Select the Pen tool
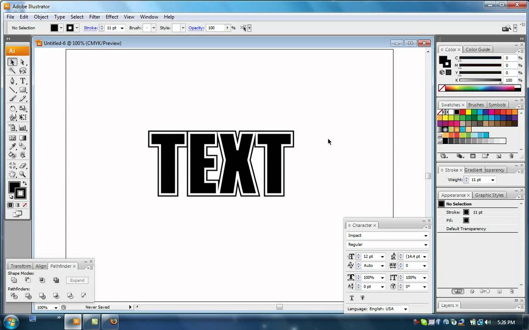 (x=12, y=81)
